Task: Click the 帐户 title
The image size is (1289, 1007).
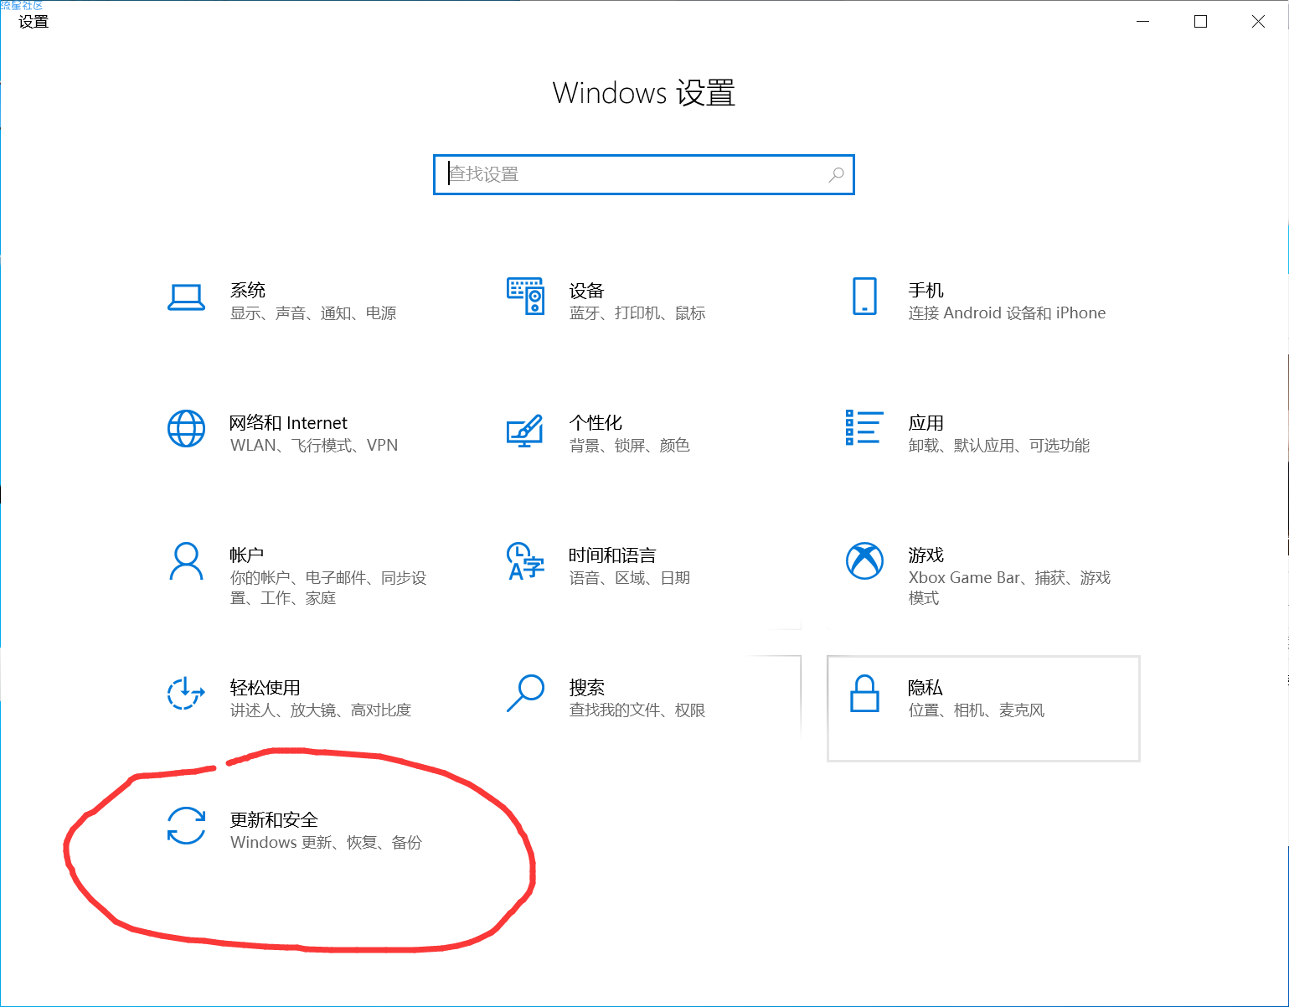Action: tap(247, 555)
